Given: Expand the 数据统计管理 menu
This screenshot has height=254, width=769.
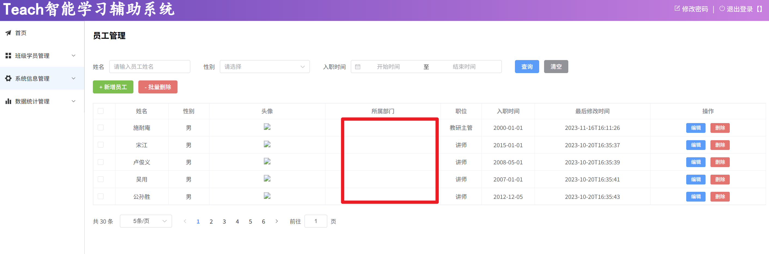Looking at the screenshot, I should pos(42,101).
